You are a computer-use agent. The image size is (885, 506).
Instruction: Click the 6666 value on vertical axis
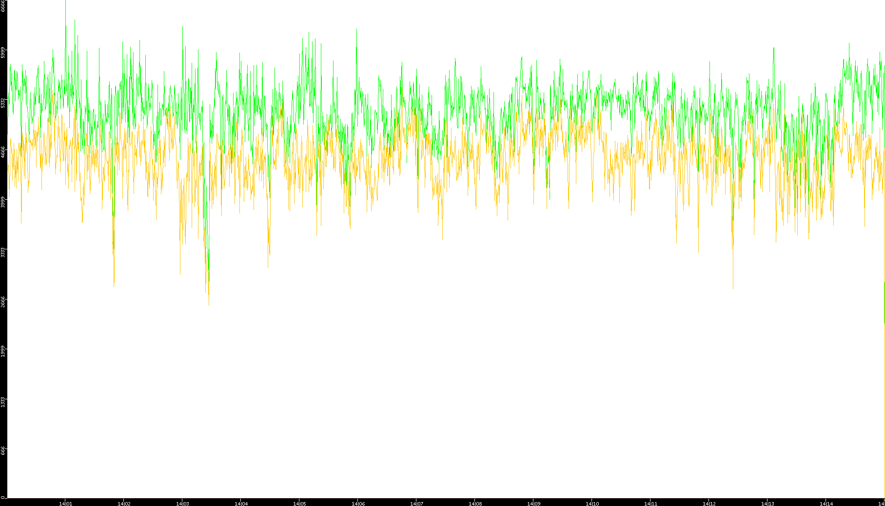click(x=3, y=6)
